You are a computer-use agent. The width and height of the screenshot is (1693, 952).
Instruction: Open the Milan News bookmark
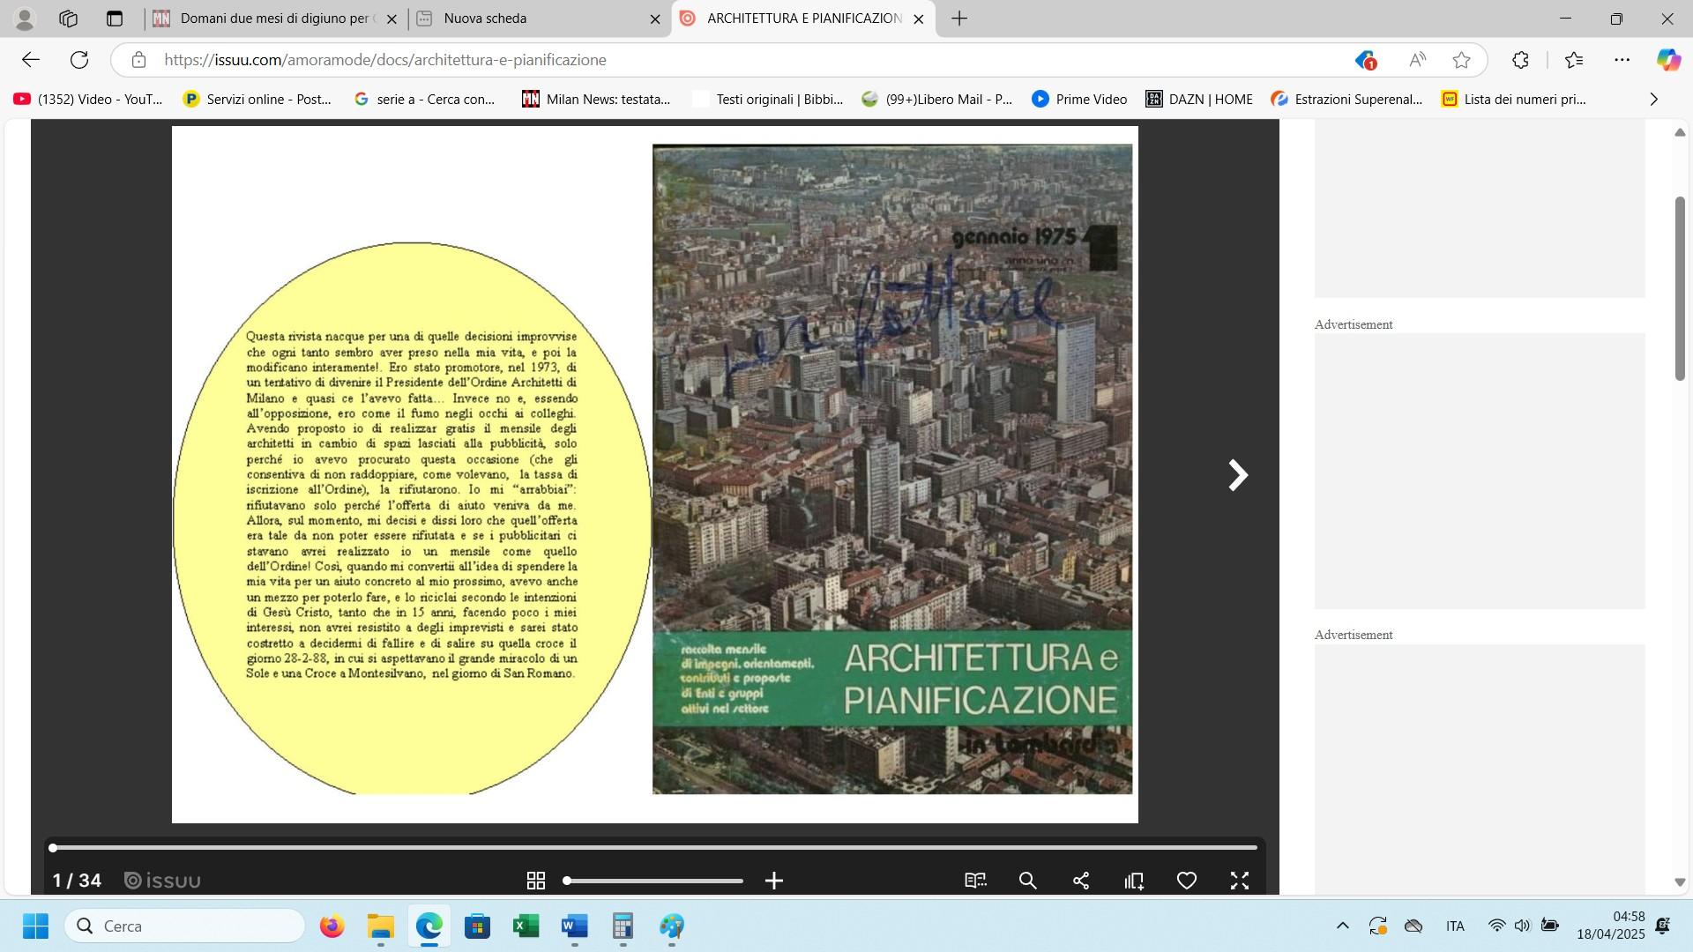coord(596,100)
